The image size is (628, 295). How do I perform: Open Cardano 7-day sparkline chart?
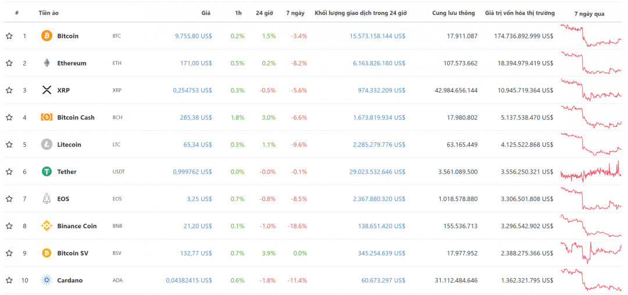pyautogui.click(x=591, y=280)
